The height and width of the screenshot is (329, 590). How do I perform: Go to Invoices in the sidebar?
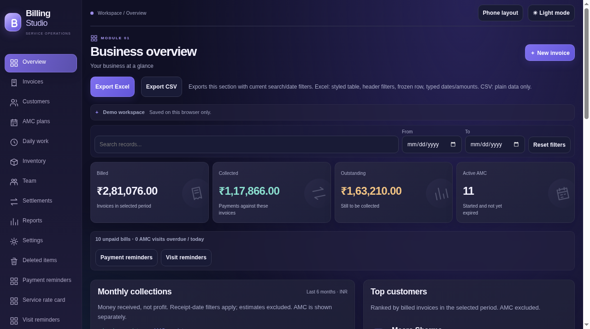(x=41, y=83)
